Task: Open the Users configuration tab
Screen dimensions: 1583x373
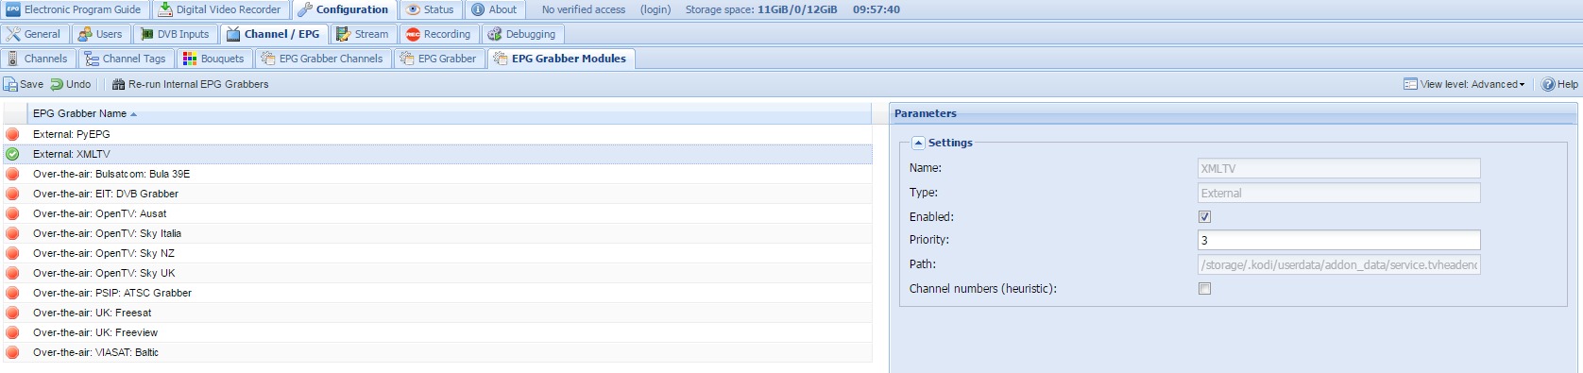Action: (x=100, y=34)
